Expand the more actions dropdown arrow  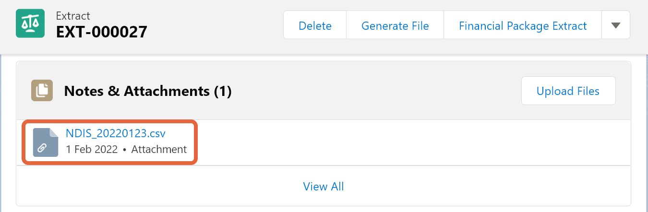pos(616,25)
